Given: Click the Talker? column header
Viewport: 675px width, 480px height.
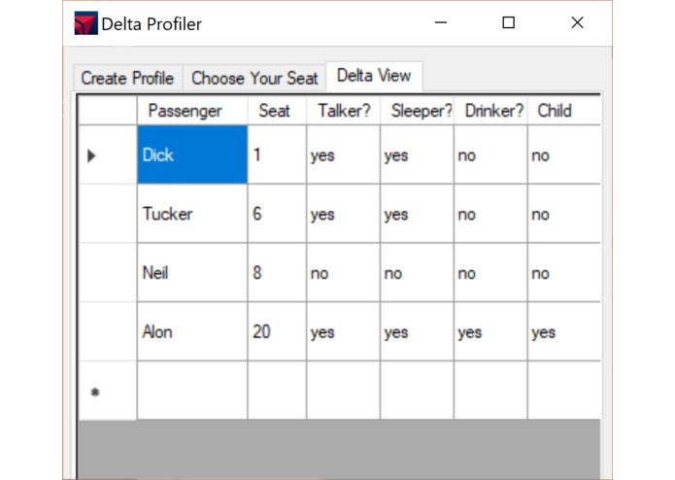Looking at the screenshot, I should click(344, 111).
